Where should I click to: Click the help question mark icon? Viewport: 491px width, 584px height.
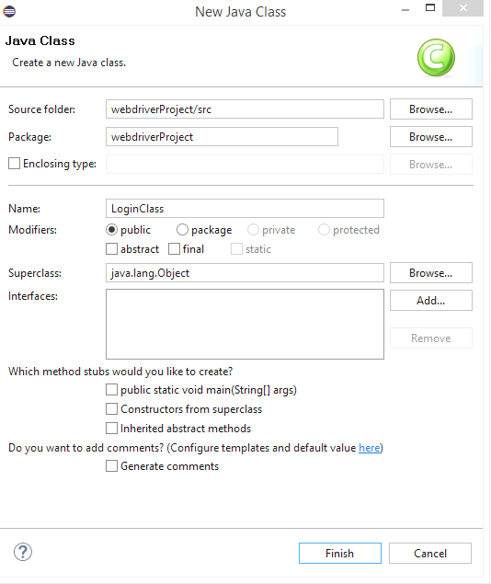23,552
